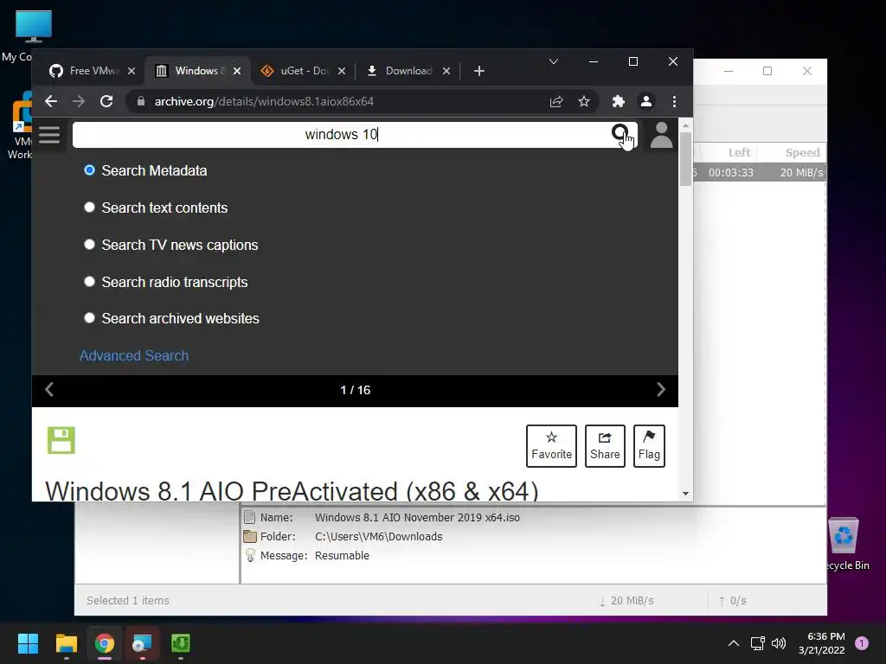Open Chrome tab search dropdown chevron
The height and width of the screenshot is (664, 886).
[x=554, y=61]
